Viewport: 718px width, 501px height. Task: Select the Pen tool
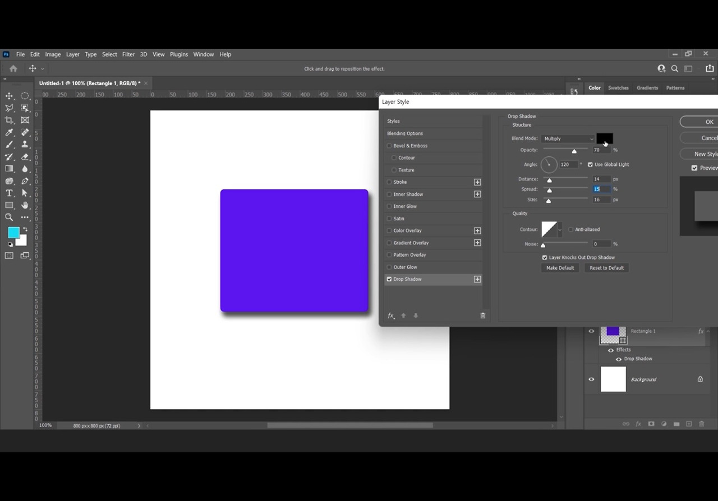coord(25,181)
